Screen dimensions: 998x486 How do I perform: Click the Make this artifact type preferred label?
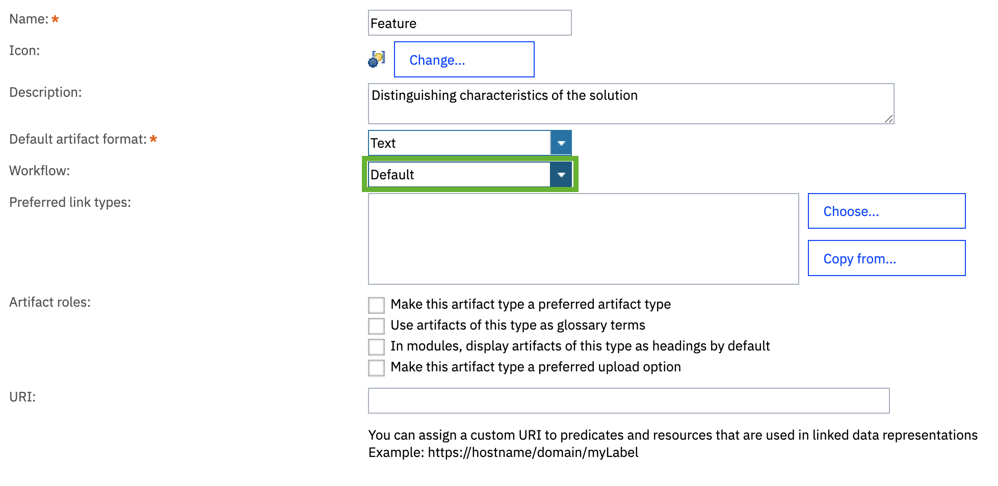[x=531, y=304]
